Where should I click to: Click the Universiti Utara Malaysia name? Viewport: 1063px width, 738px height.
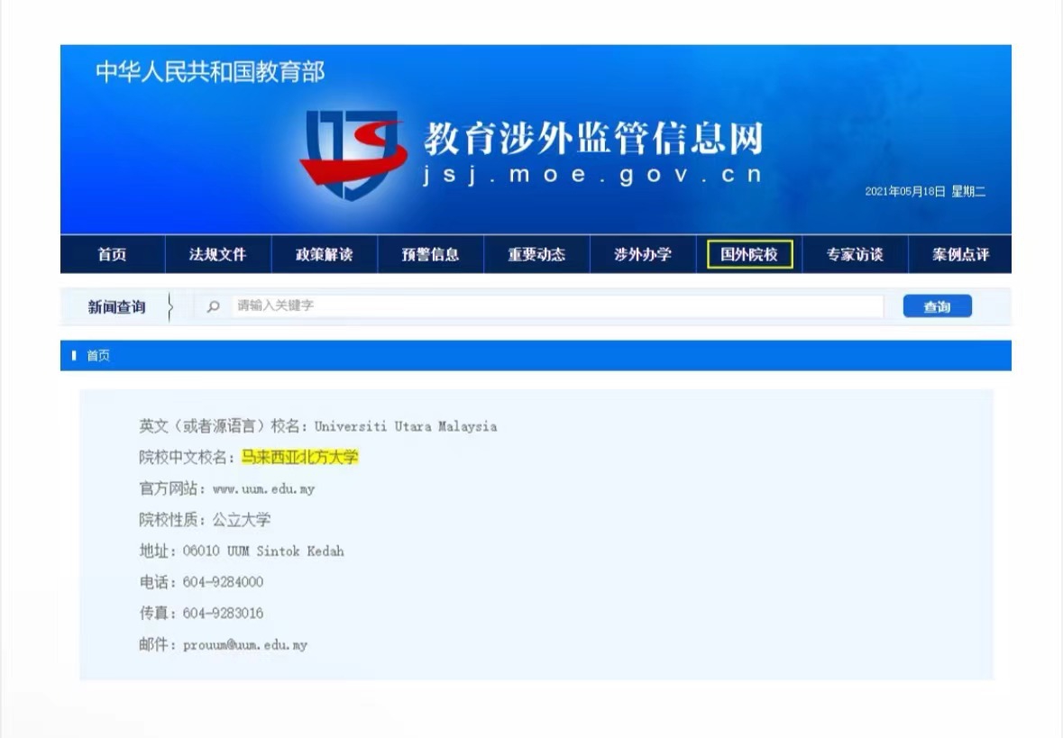point(406,426)
